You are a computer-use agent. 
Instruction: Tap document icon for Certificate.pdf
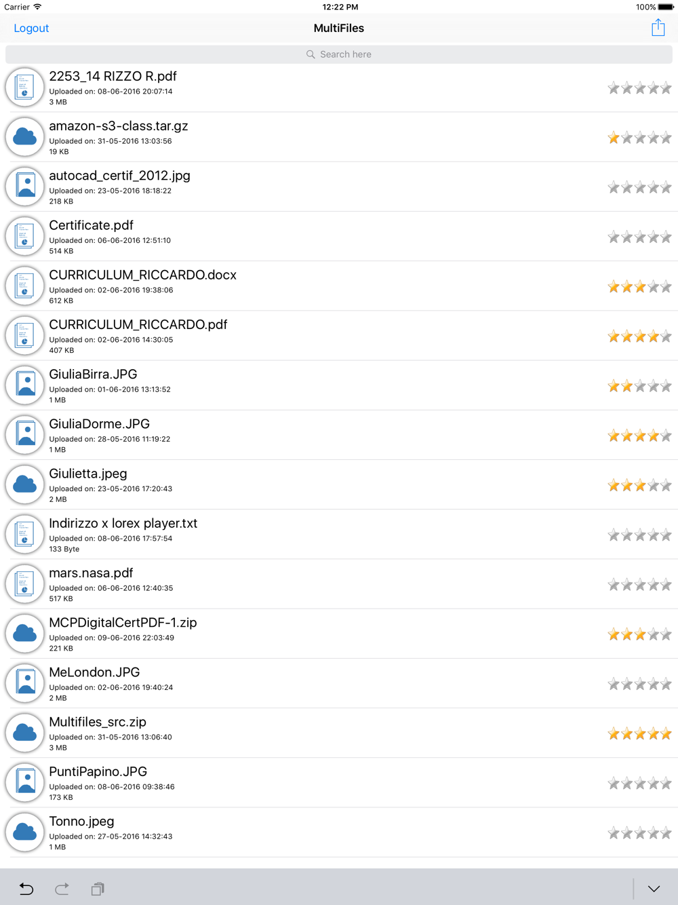(x=25, y=236)
